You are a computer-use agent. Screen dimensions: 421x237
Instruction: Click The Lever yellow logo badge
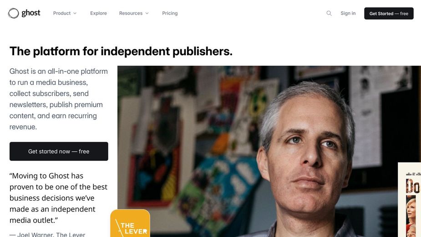click(130, 223)
